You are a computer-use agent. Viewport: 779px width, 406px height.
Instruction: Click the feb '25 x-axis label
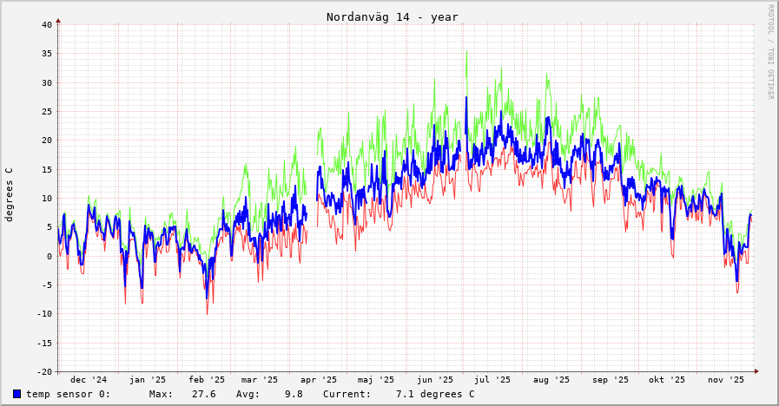207,379
